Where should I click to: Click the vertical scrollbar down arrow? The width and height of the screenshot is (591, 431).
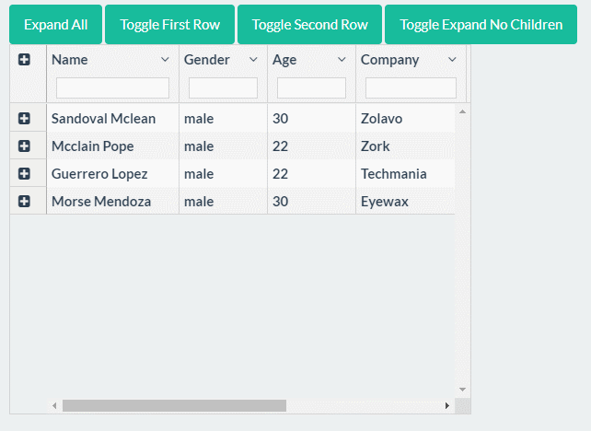pyautogui.click(x=463, y=390)
